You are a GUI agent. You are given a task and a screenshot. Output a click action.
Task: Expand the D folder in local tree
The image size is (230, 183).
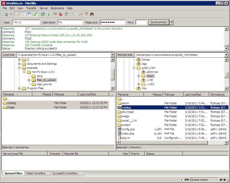coord(19,60)
